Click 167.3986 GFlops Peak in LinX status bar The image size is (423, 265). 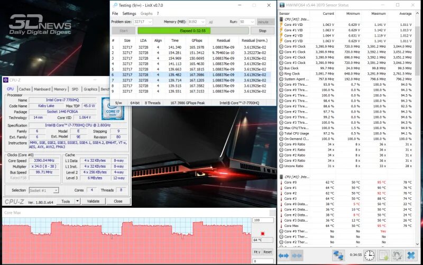point(188,103)
